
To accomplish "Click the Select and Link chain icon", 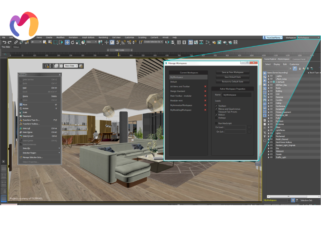I will pyautogui.click(x=16, y=42).
